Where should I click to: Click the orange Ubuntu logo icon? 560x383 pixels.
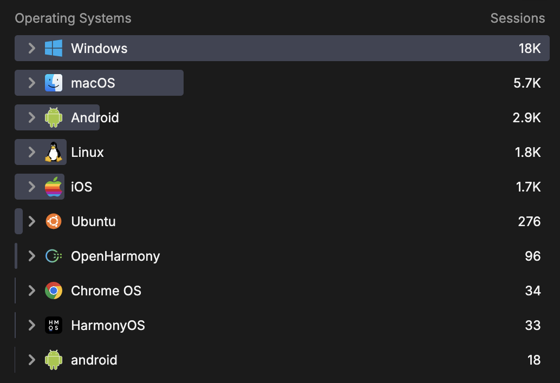coord(53,221)
